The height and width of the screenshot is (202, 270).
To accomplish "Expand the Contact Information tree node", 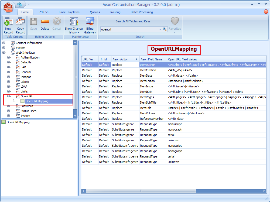I will coord(4,43).
